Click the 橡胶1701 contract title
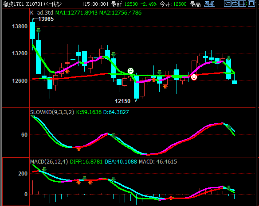 coord(24,4)
